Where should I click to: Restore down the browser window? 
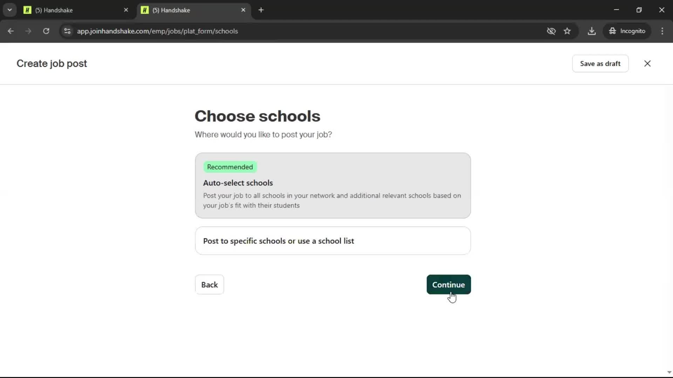639,10
